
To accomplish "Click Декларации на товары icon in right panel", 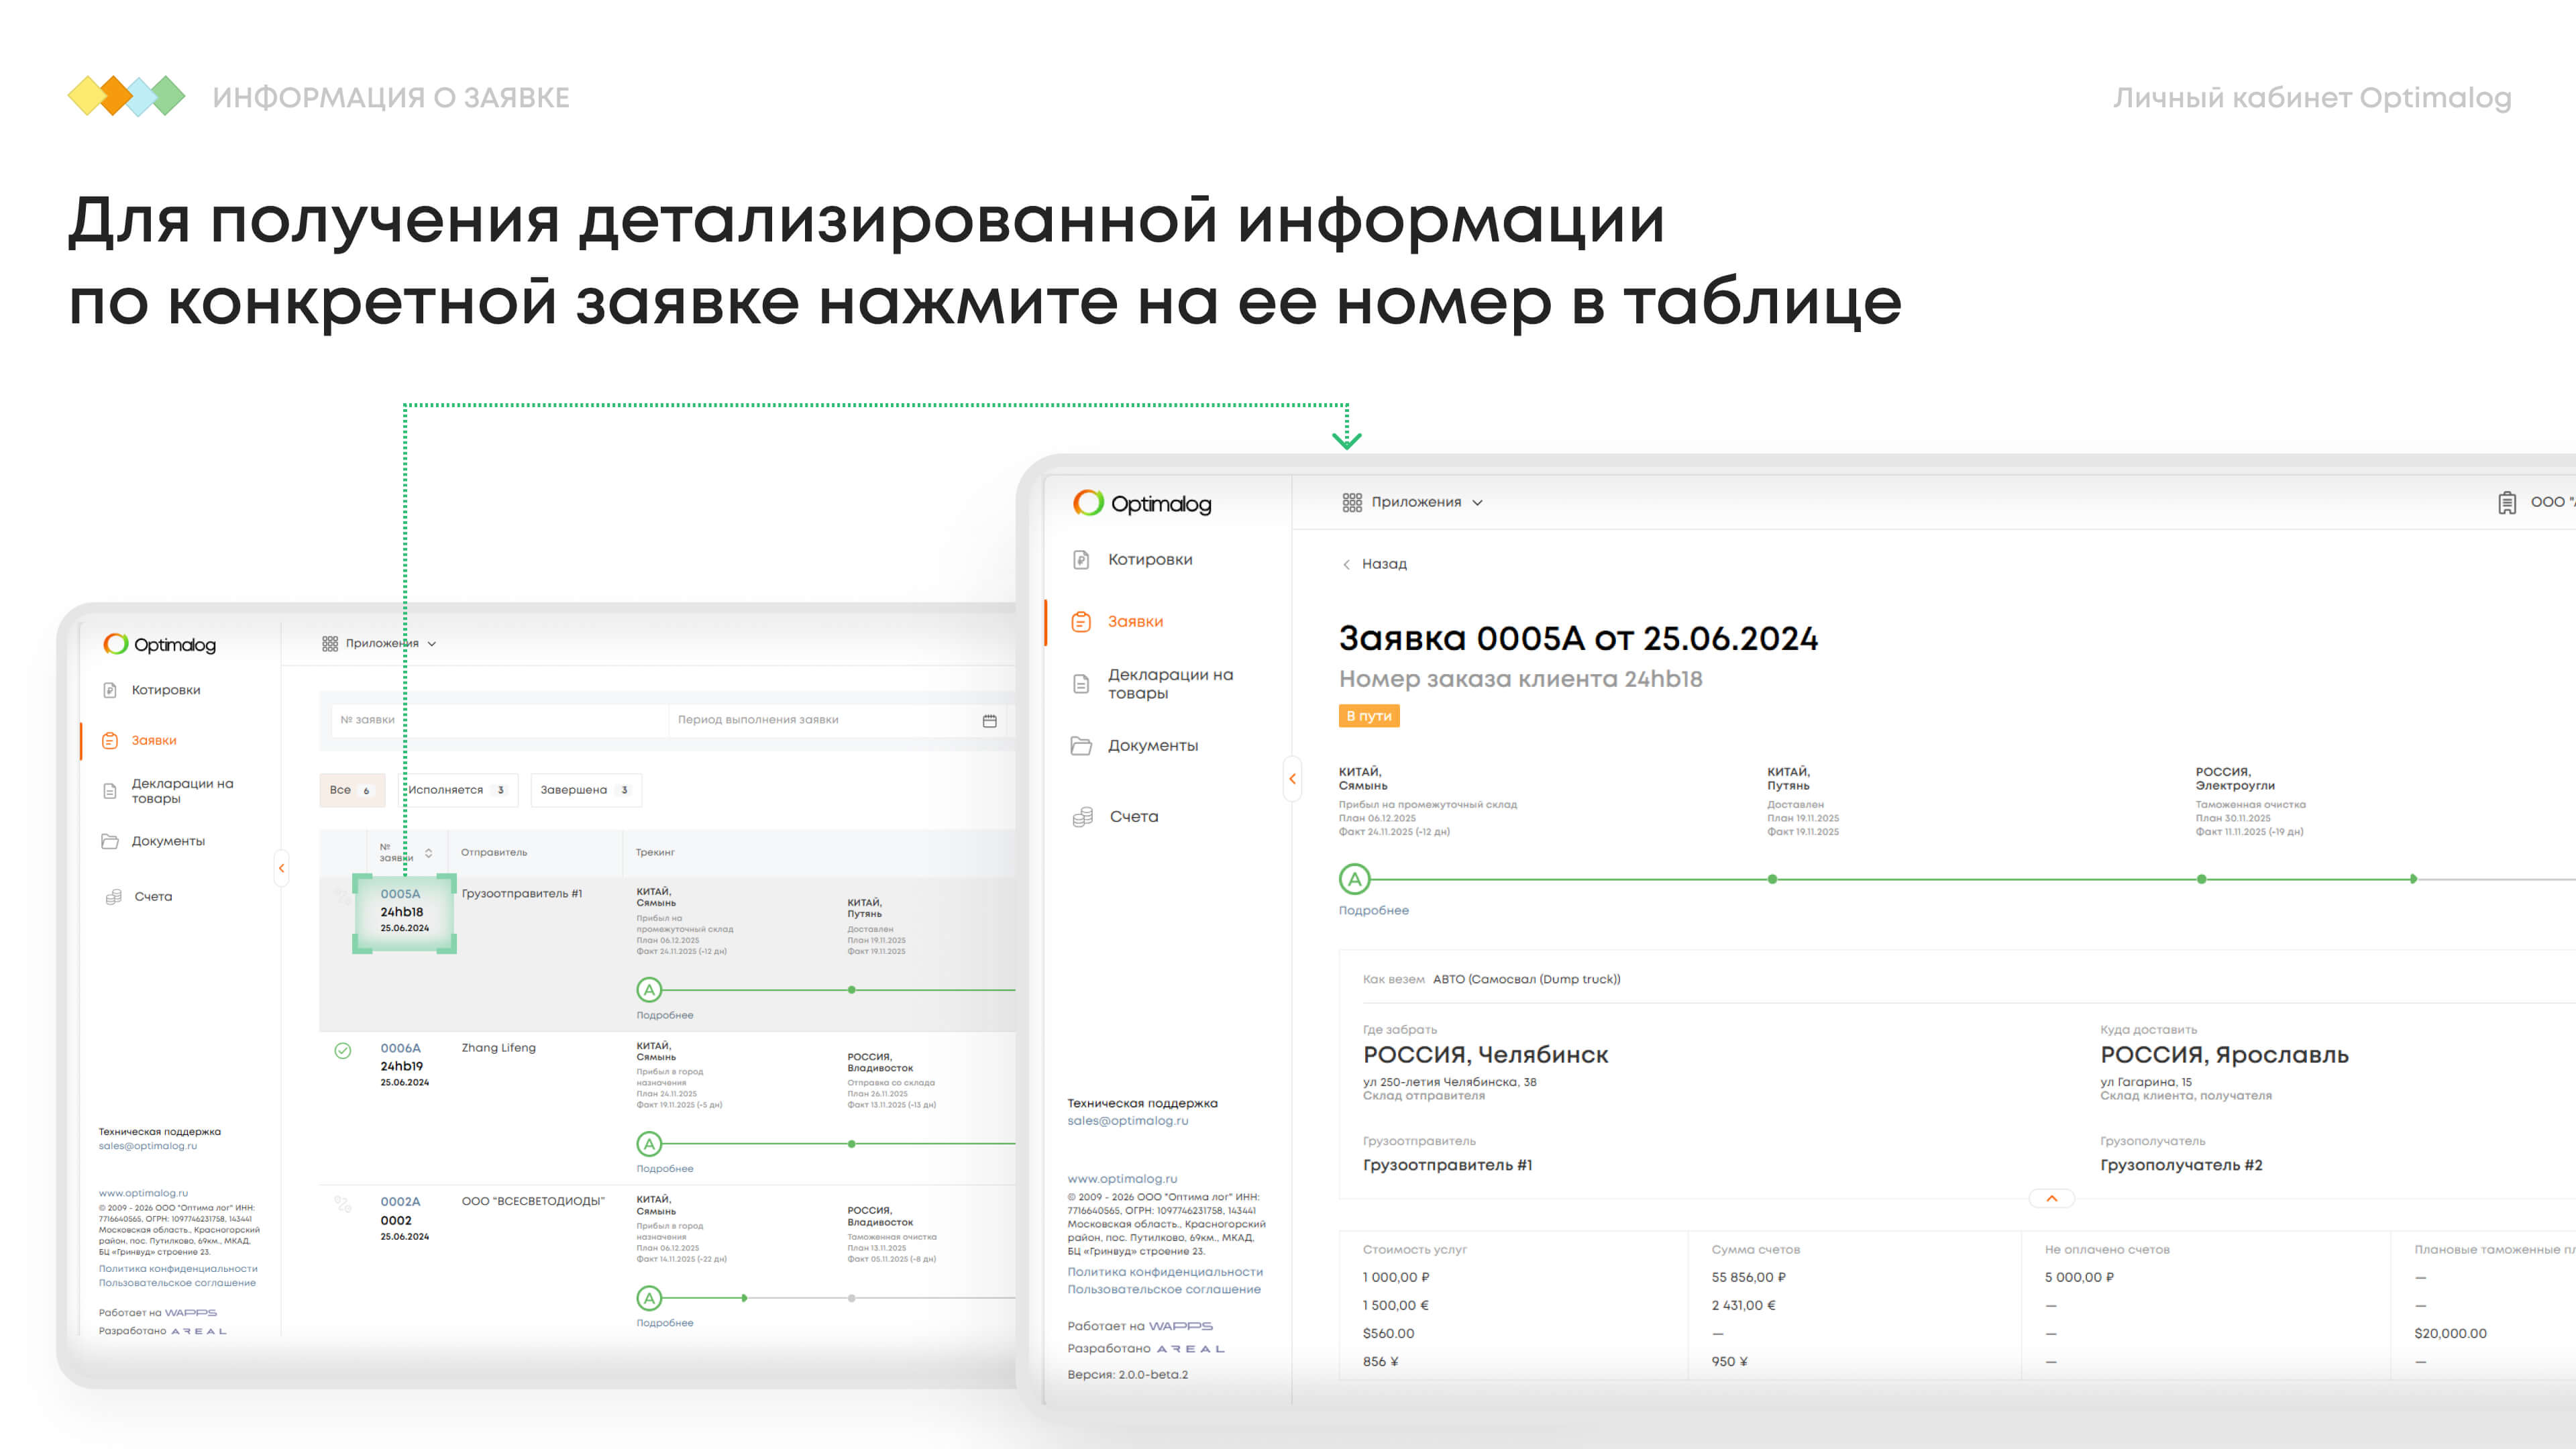I will point(1081,684).
